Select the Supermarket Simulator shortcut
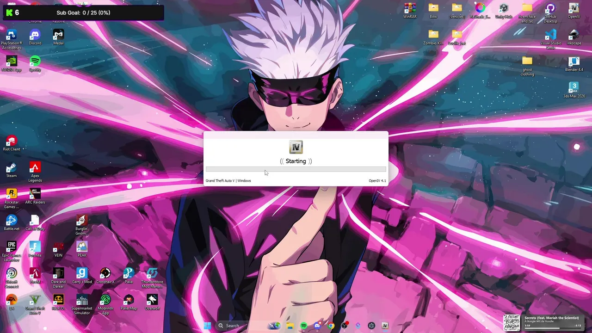This screenshot has width=592, height=333. [82, 305]
